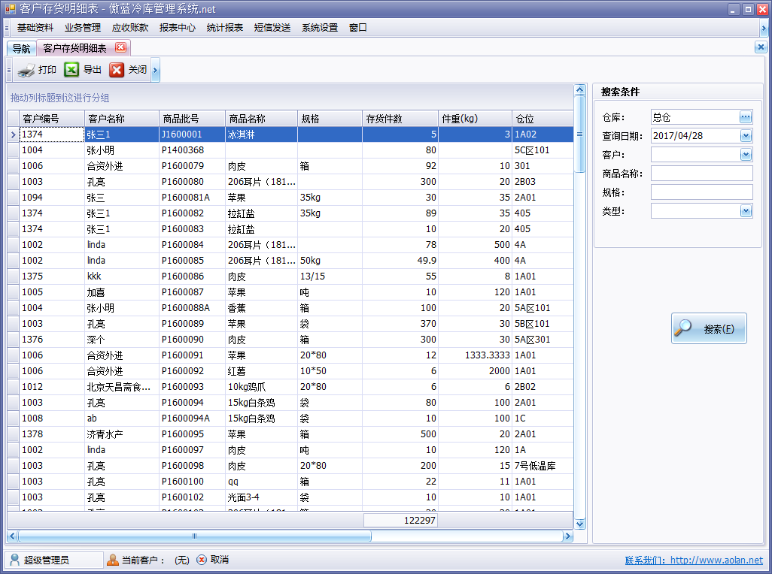This screenshot has height=574, width=772.
Task: Click the 当前客户 person icon in status bar
Action: pos(113,560)
